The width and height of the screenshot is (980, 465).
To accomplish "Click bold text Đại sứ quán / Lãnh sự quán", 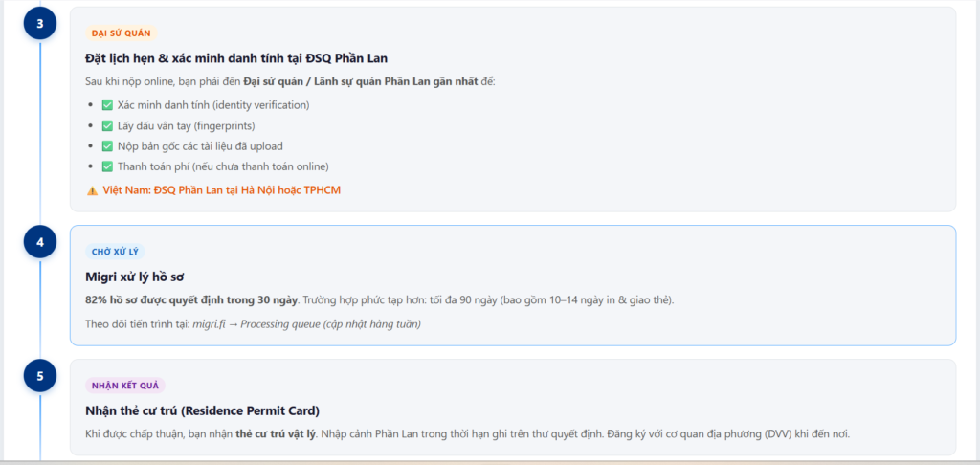I will (x=361, y=81).
